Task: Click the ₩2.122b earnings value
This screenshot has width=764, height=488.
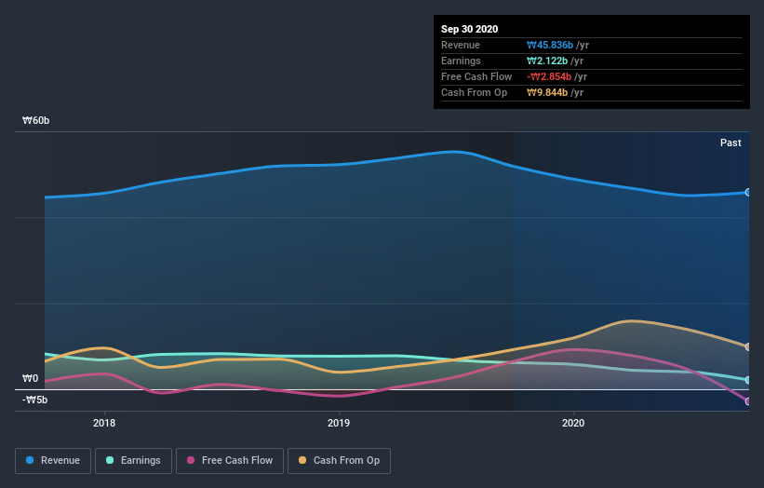Action: click(x=546, y=61)
